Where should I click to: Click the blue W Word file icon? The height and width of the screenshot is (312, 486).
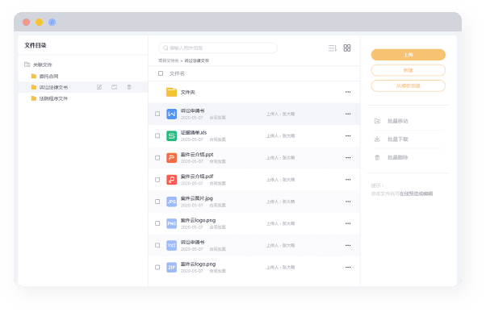point(171,114)
